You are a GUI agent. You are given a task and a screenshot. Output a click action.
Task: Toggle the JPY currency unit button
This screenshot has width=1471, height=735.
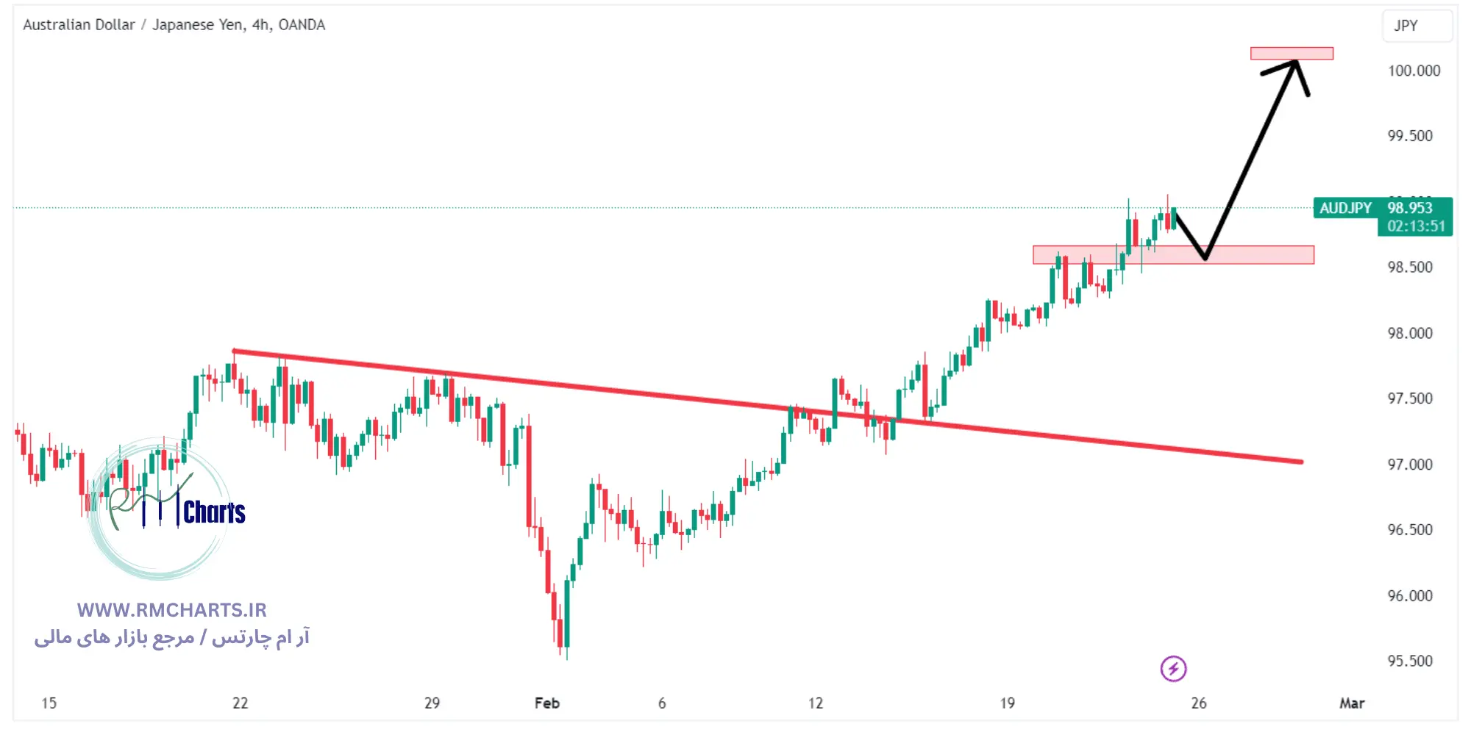tap(1421, 26)
